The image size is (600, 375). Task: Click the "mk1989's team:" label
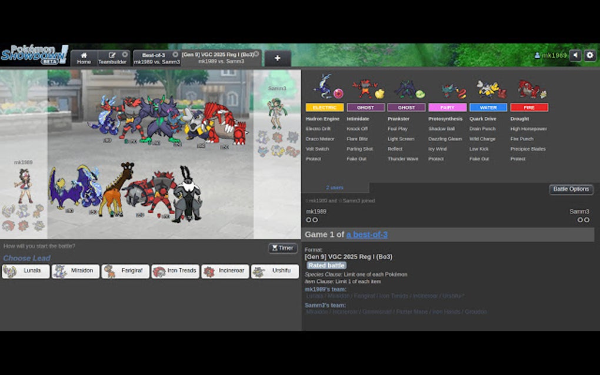[x=326, y=289]
